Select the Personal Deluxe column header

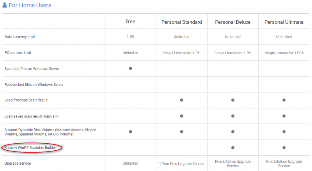coord(233,22)
